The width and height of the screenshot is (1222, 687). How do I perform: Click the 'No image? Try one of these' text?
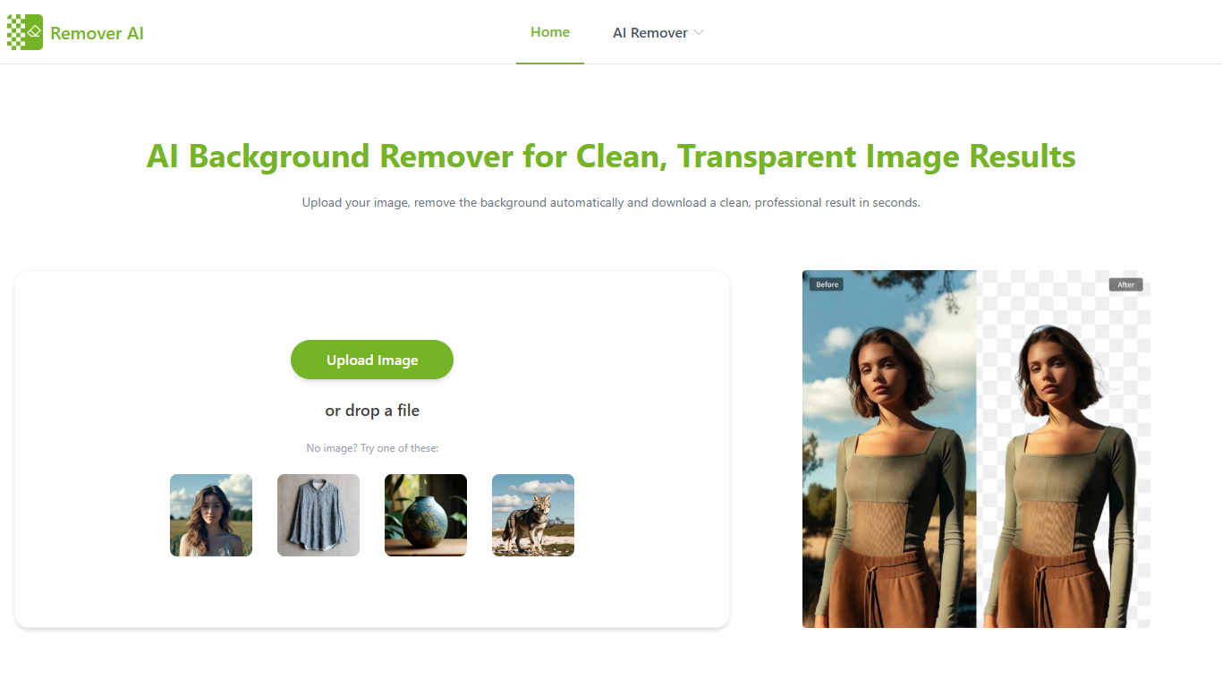coord(372,447)
